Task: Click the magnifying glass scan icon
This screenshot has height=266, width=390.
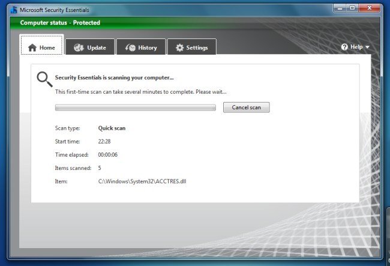Action: pyautogui.click(x=44, y=79)
